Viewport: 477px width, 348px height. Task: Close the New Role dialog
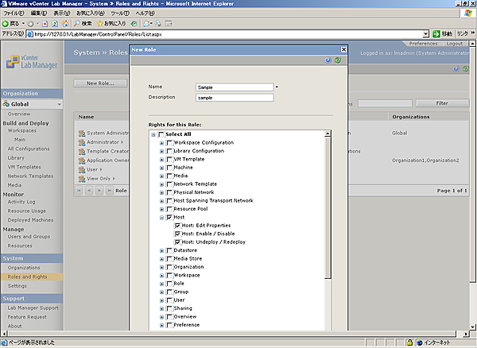point(343,49)
